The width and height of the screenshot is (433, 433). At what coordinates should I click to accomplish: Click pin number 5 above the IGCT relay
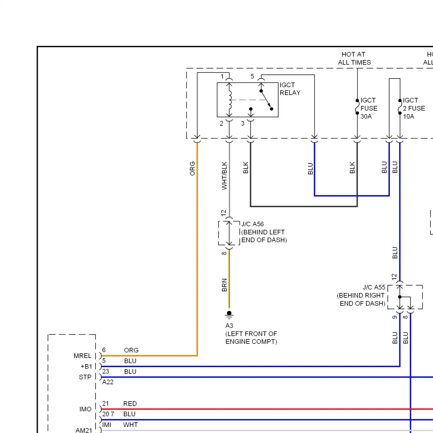tap(252, 76)
